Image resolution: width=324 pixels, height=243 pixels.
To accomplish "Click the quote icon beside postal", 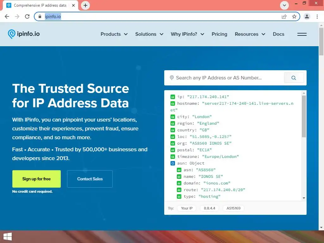I will click(x=173, y=150).
